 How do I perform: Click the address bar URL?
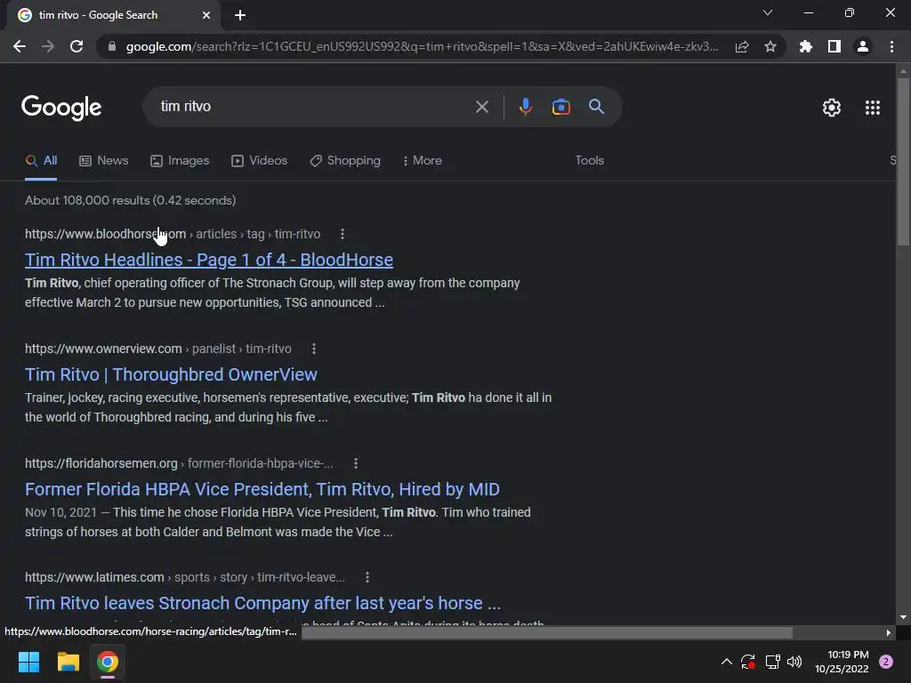(422, 46)
